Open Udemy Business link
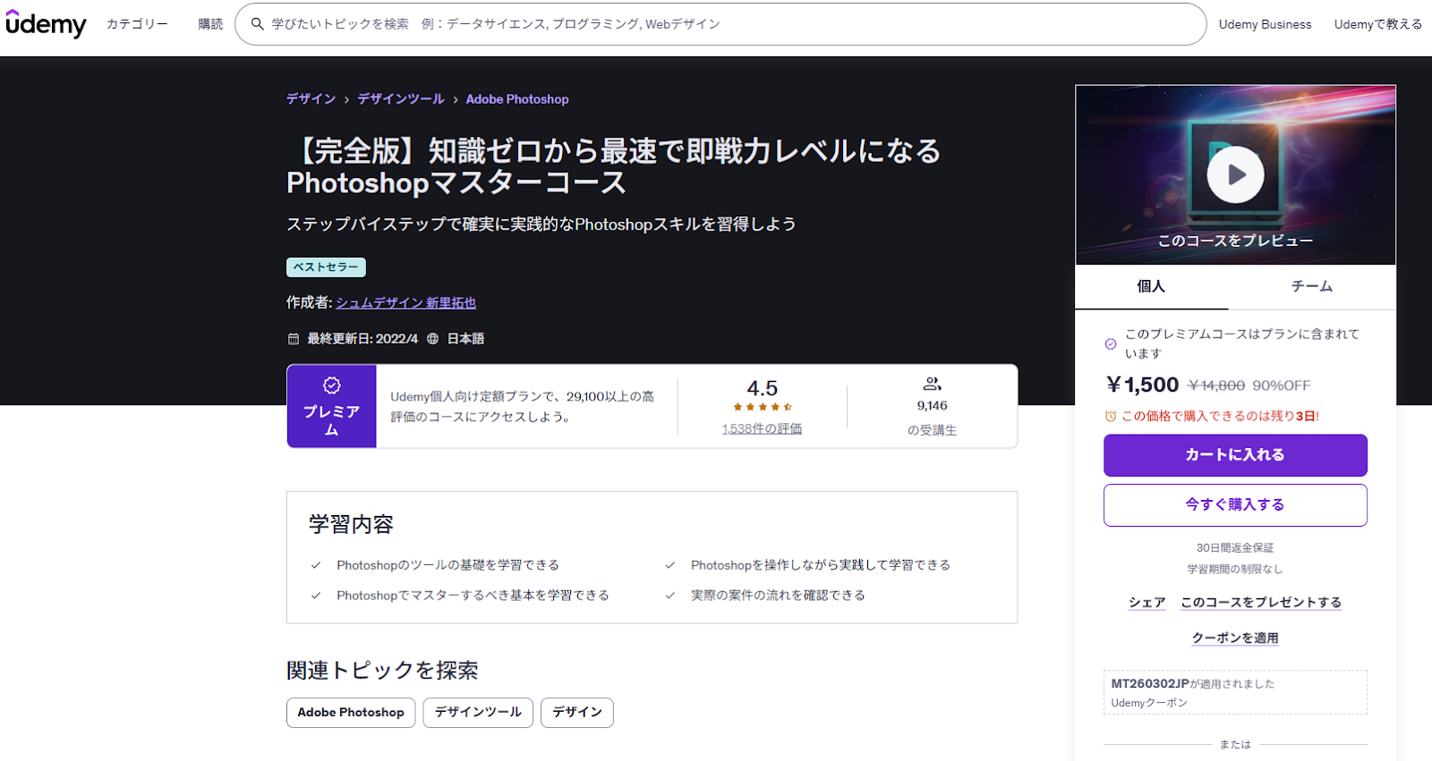This screenshot has width=1432, height=761. tap(1265, 24)
